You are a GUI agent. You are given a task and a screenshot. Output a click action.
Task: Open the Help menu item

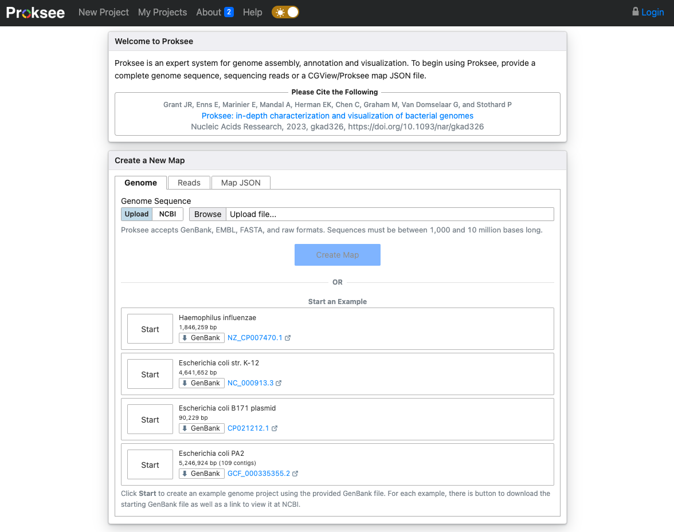(x=252, y=13)
